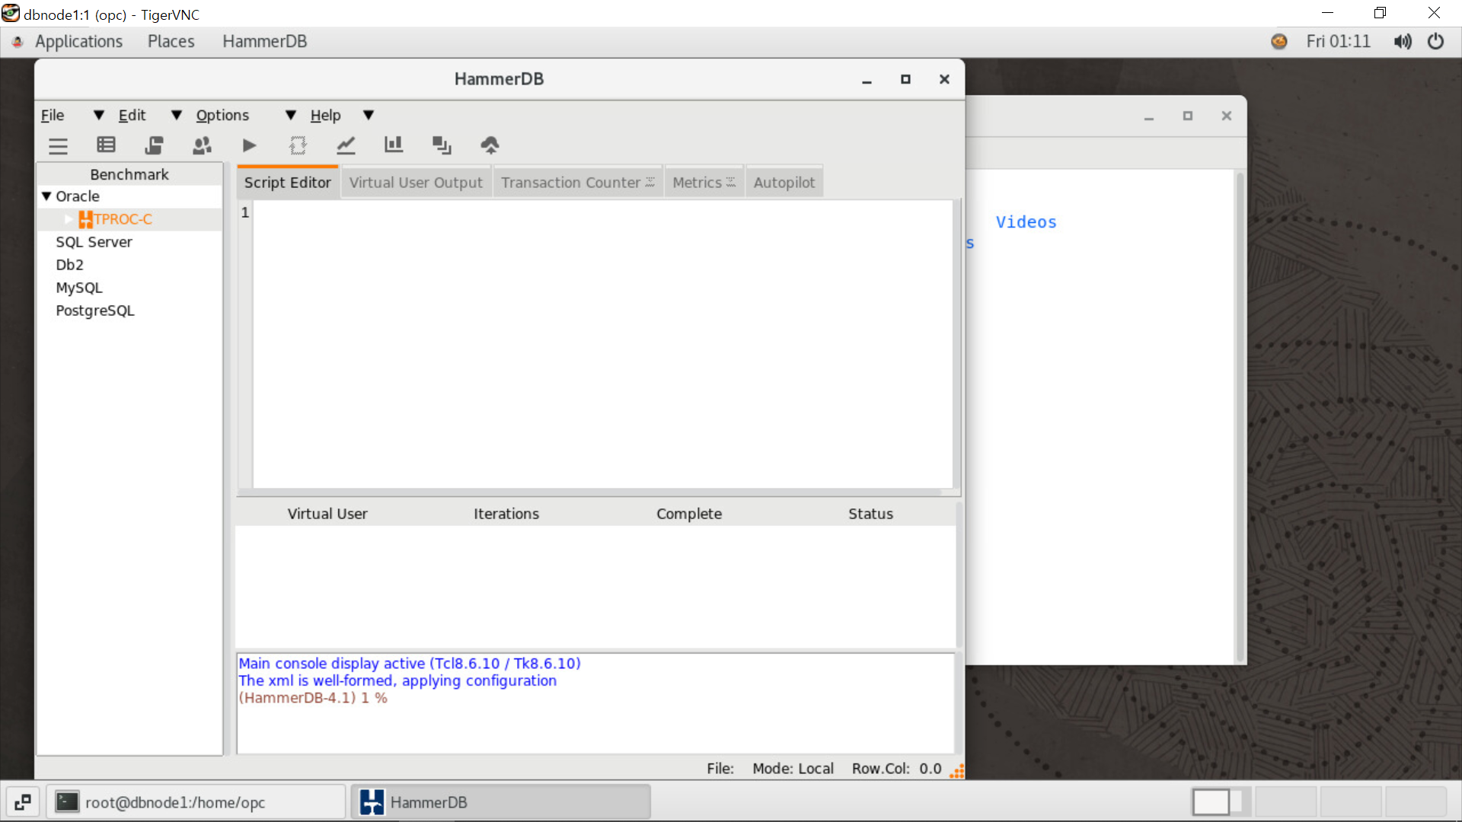Open the Fri 01:11 clock panel
The width and height of the screenshot is (1462, 822).
tap(1338, 42)
